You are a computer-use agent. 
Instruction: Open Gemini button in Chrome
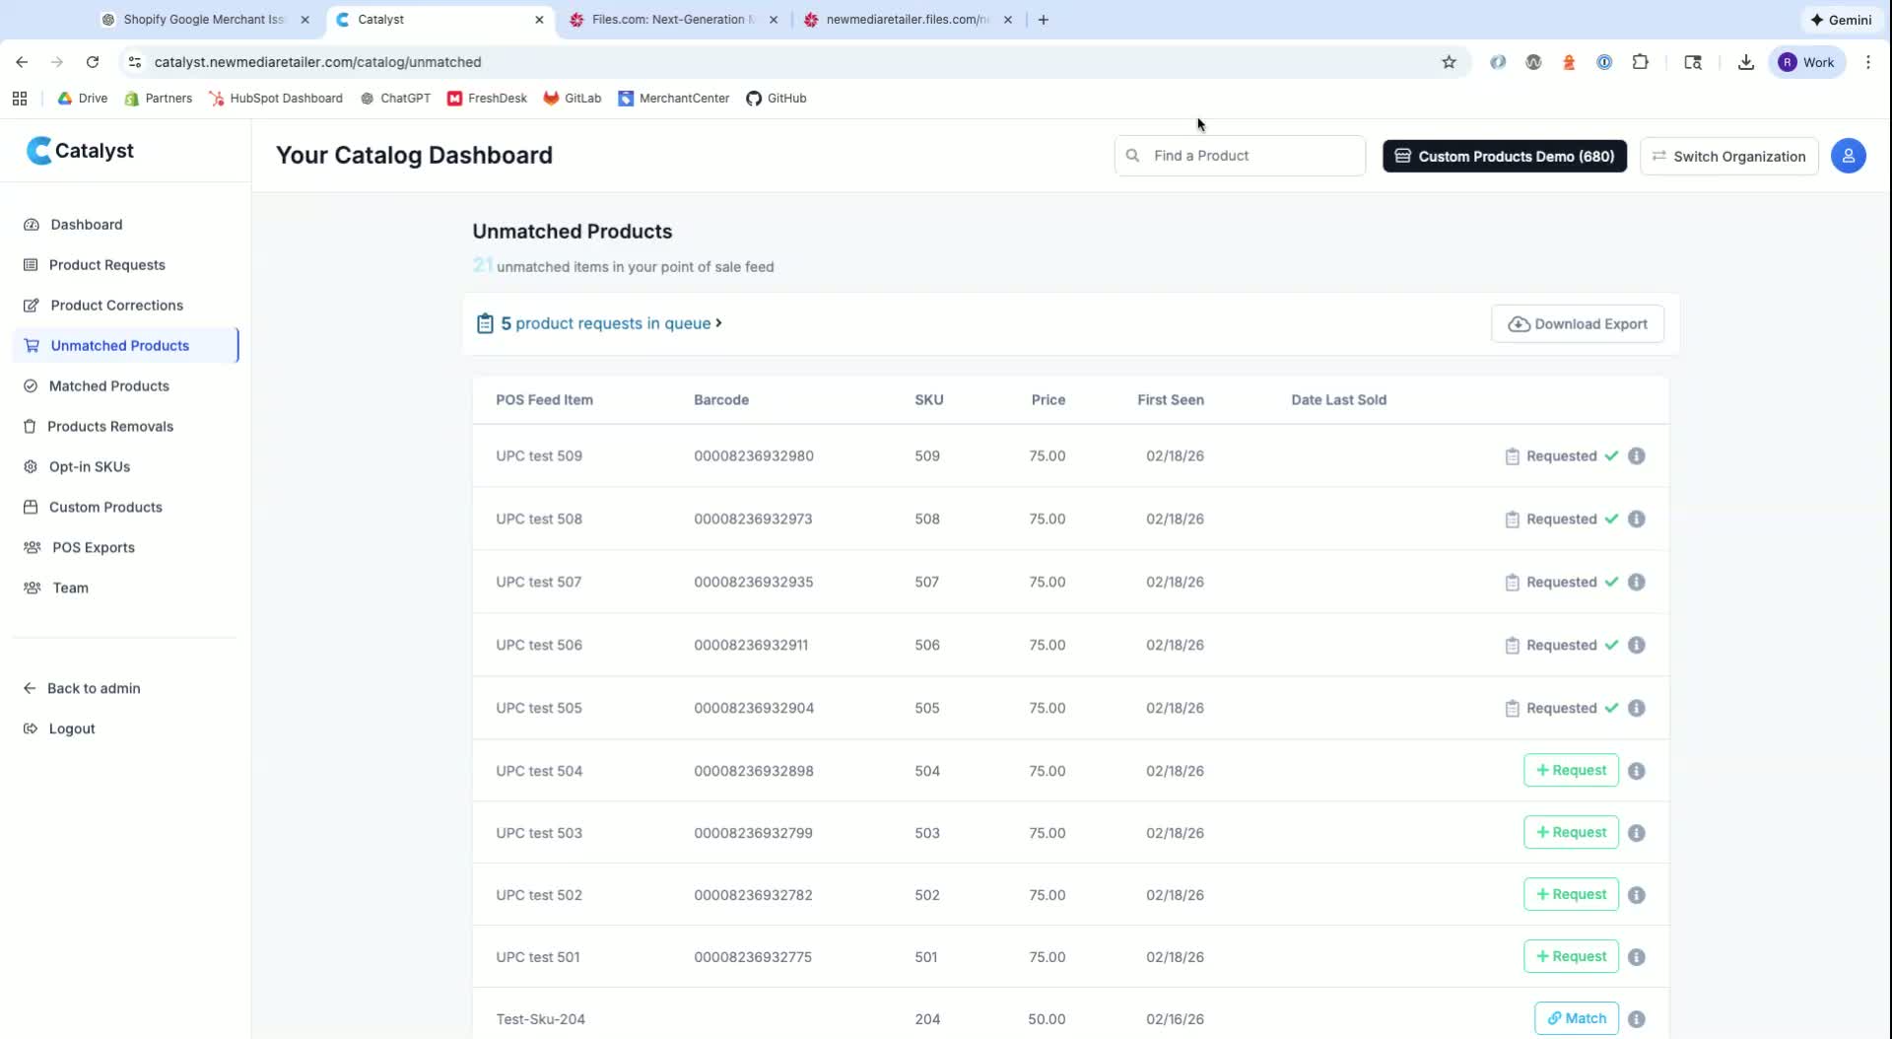pos(1840,20)
